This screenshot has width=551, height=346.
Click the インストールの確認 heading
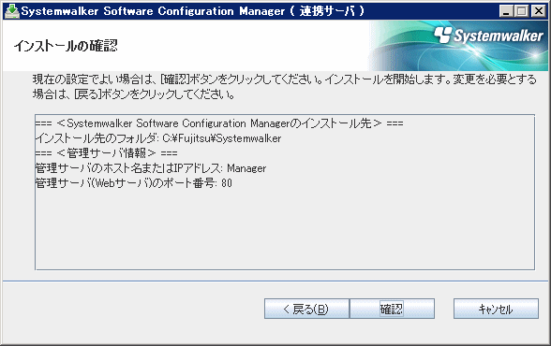click(x=66, y=46)
